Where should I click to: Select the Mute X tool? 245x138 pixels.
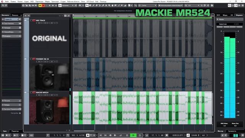[106, 5]
